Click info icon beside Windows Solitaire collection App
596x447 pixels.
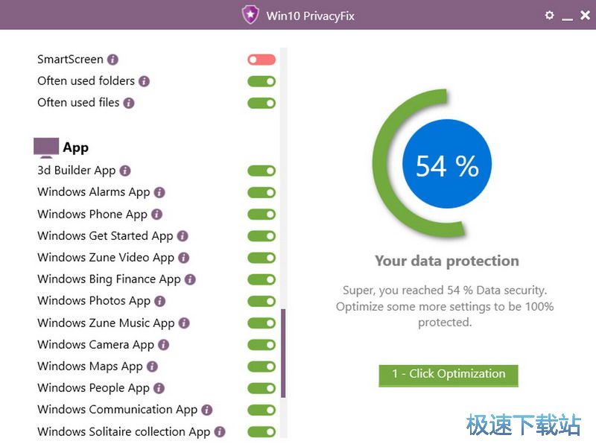pyautogui.click(x=219, y=432)
